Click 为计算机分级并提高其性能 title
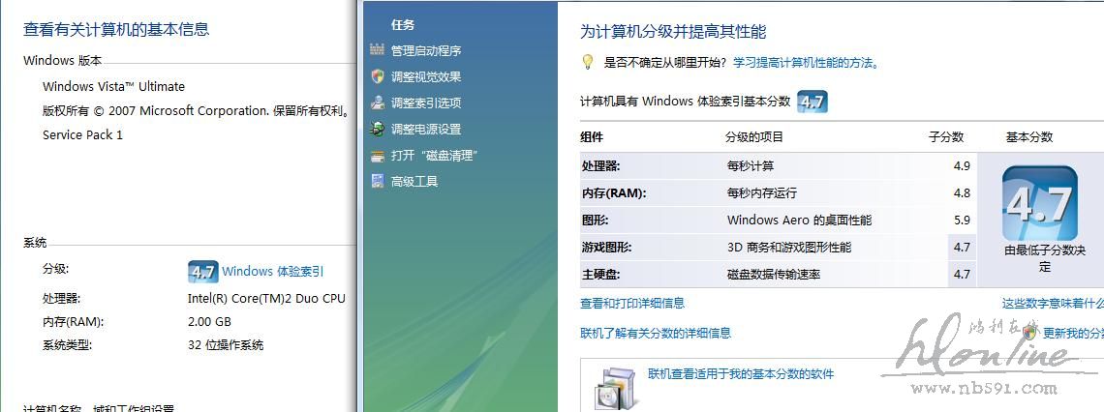Screen dimensions: 1104x412 click(x=673, y=32)
